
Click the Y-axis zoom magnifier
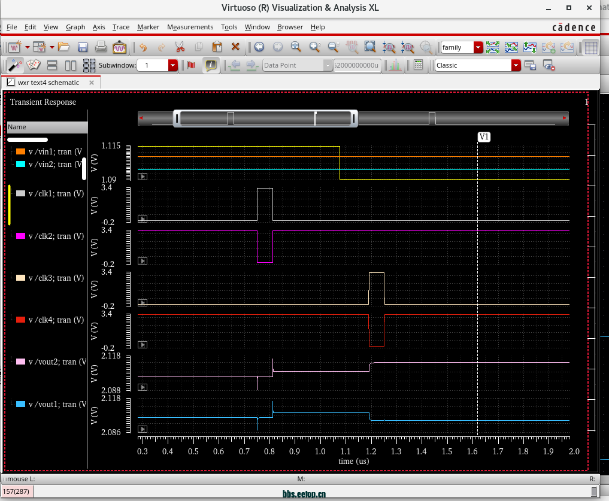[x=407, y=47]
